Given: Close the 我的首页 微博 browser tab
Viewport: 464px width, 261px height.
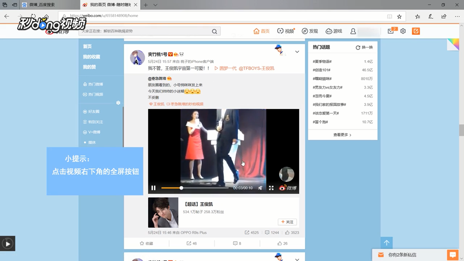Looking at the screenshot, I should point(136,5).
